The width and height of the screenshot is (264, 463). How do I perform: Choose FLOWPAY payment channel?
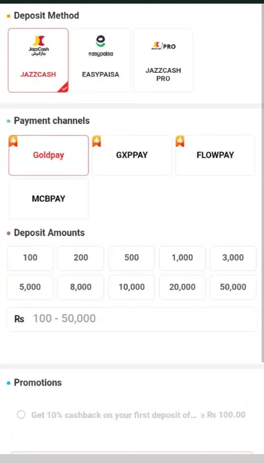(215, 155)
